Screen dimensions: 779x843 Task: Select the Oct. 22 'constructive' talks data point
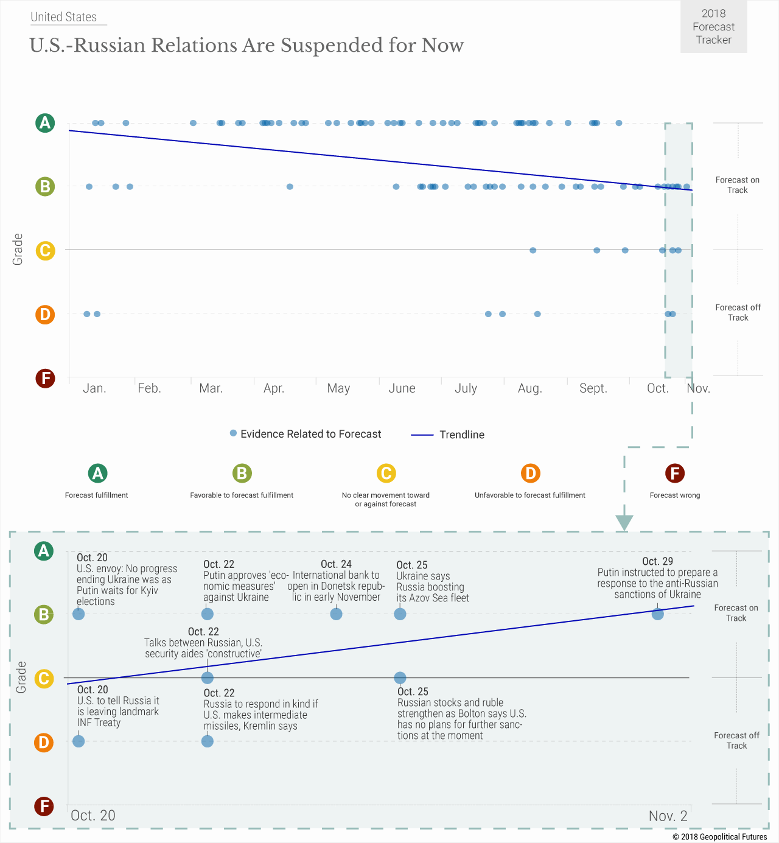(207, 677)
